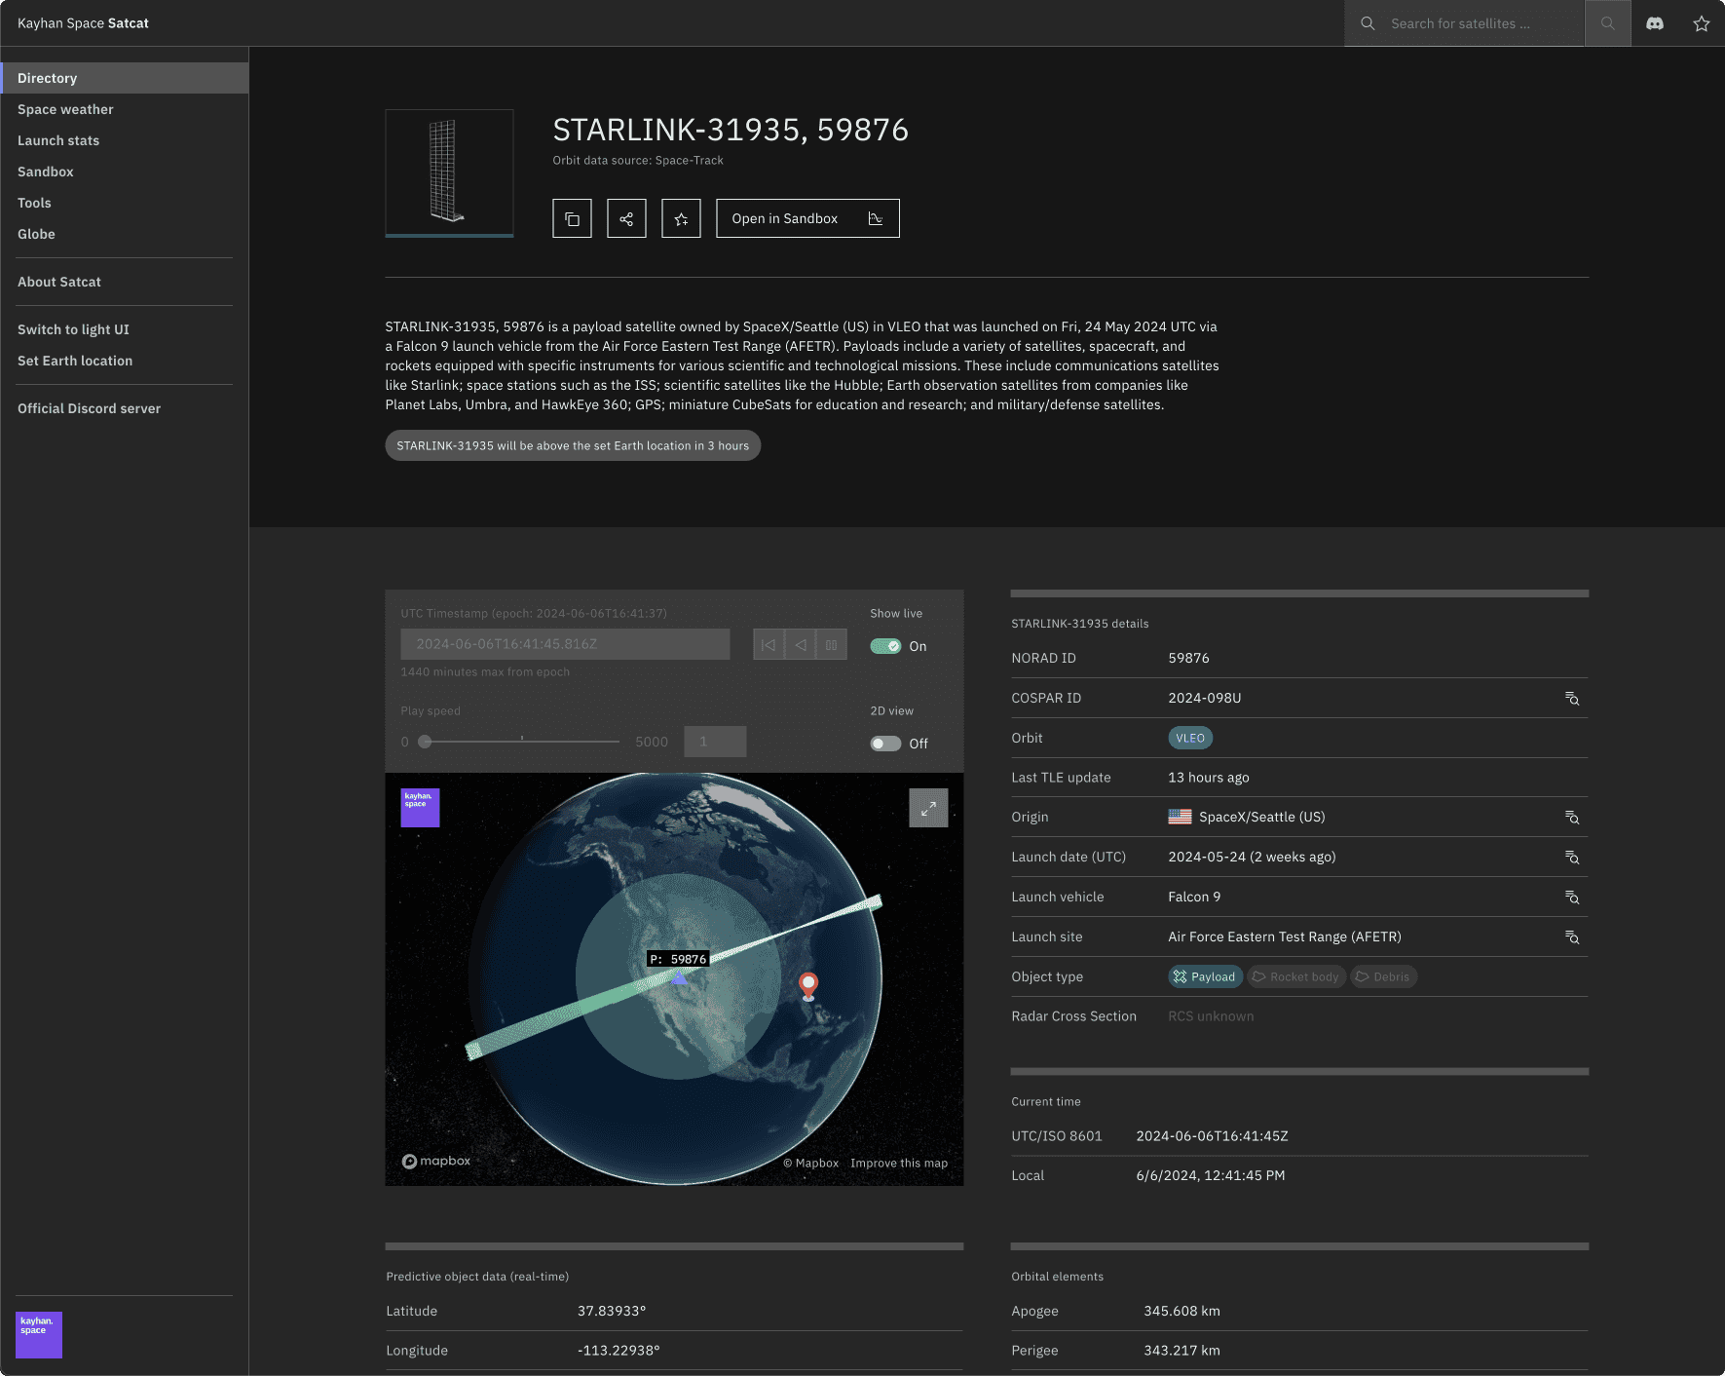
Task: Enable the 2D view toggle
Action: (885, 744)
